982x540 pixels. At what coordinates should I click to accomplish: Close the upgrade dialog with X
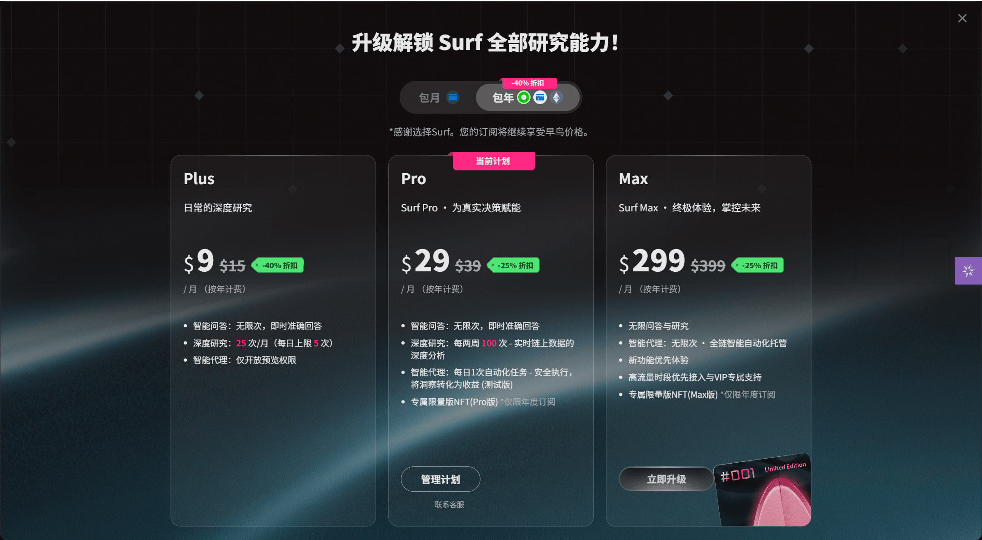(x=962, y=18)
